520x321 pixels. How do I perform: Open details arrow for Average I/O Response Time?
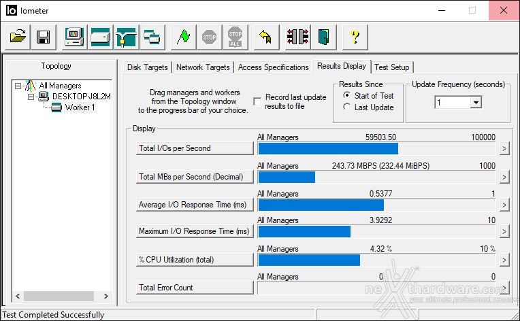pyautogui.click(x=504, y=205)
